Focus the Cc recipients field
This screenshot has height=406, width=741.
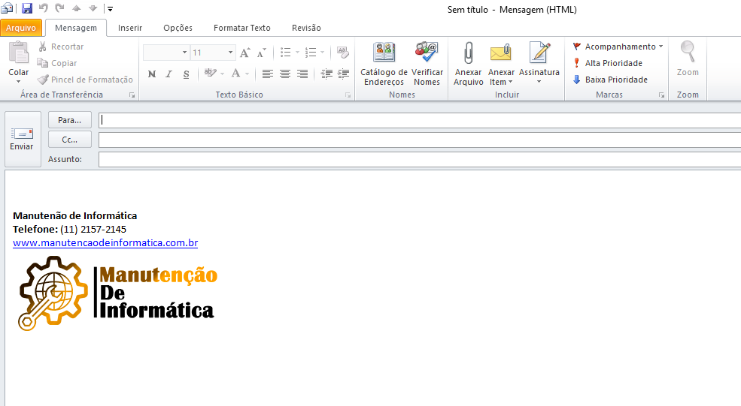tap(420, 140)
